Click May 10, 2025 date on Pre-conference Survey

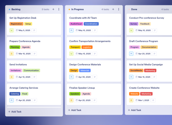coord(144,30)
